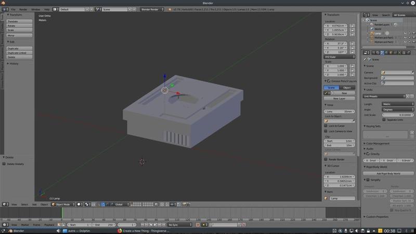Enable Lock to Cursor checkbox

pos(326,126)
